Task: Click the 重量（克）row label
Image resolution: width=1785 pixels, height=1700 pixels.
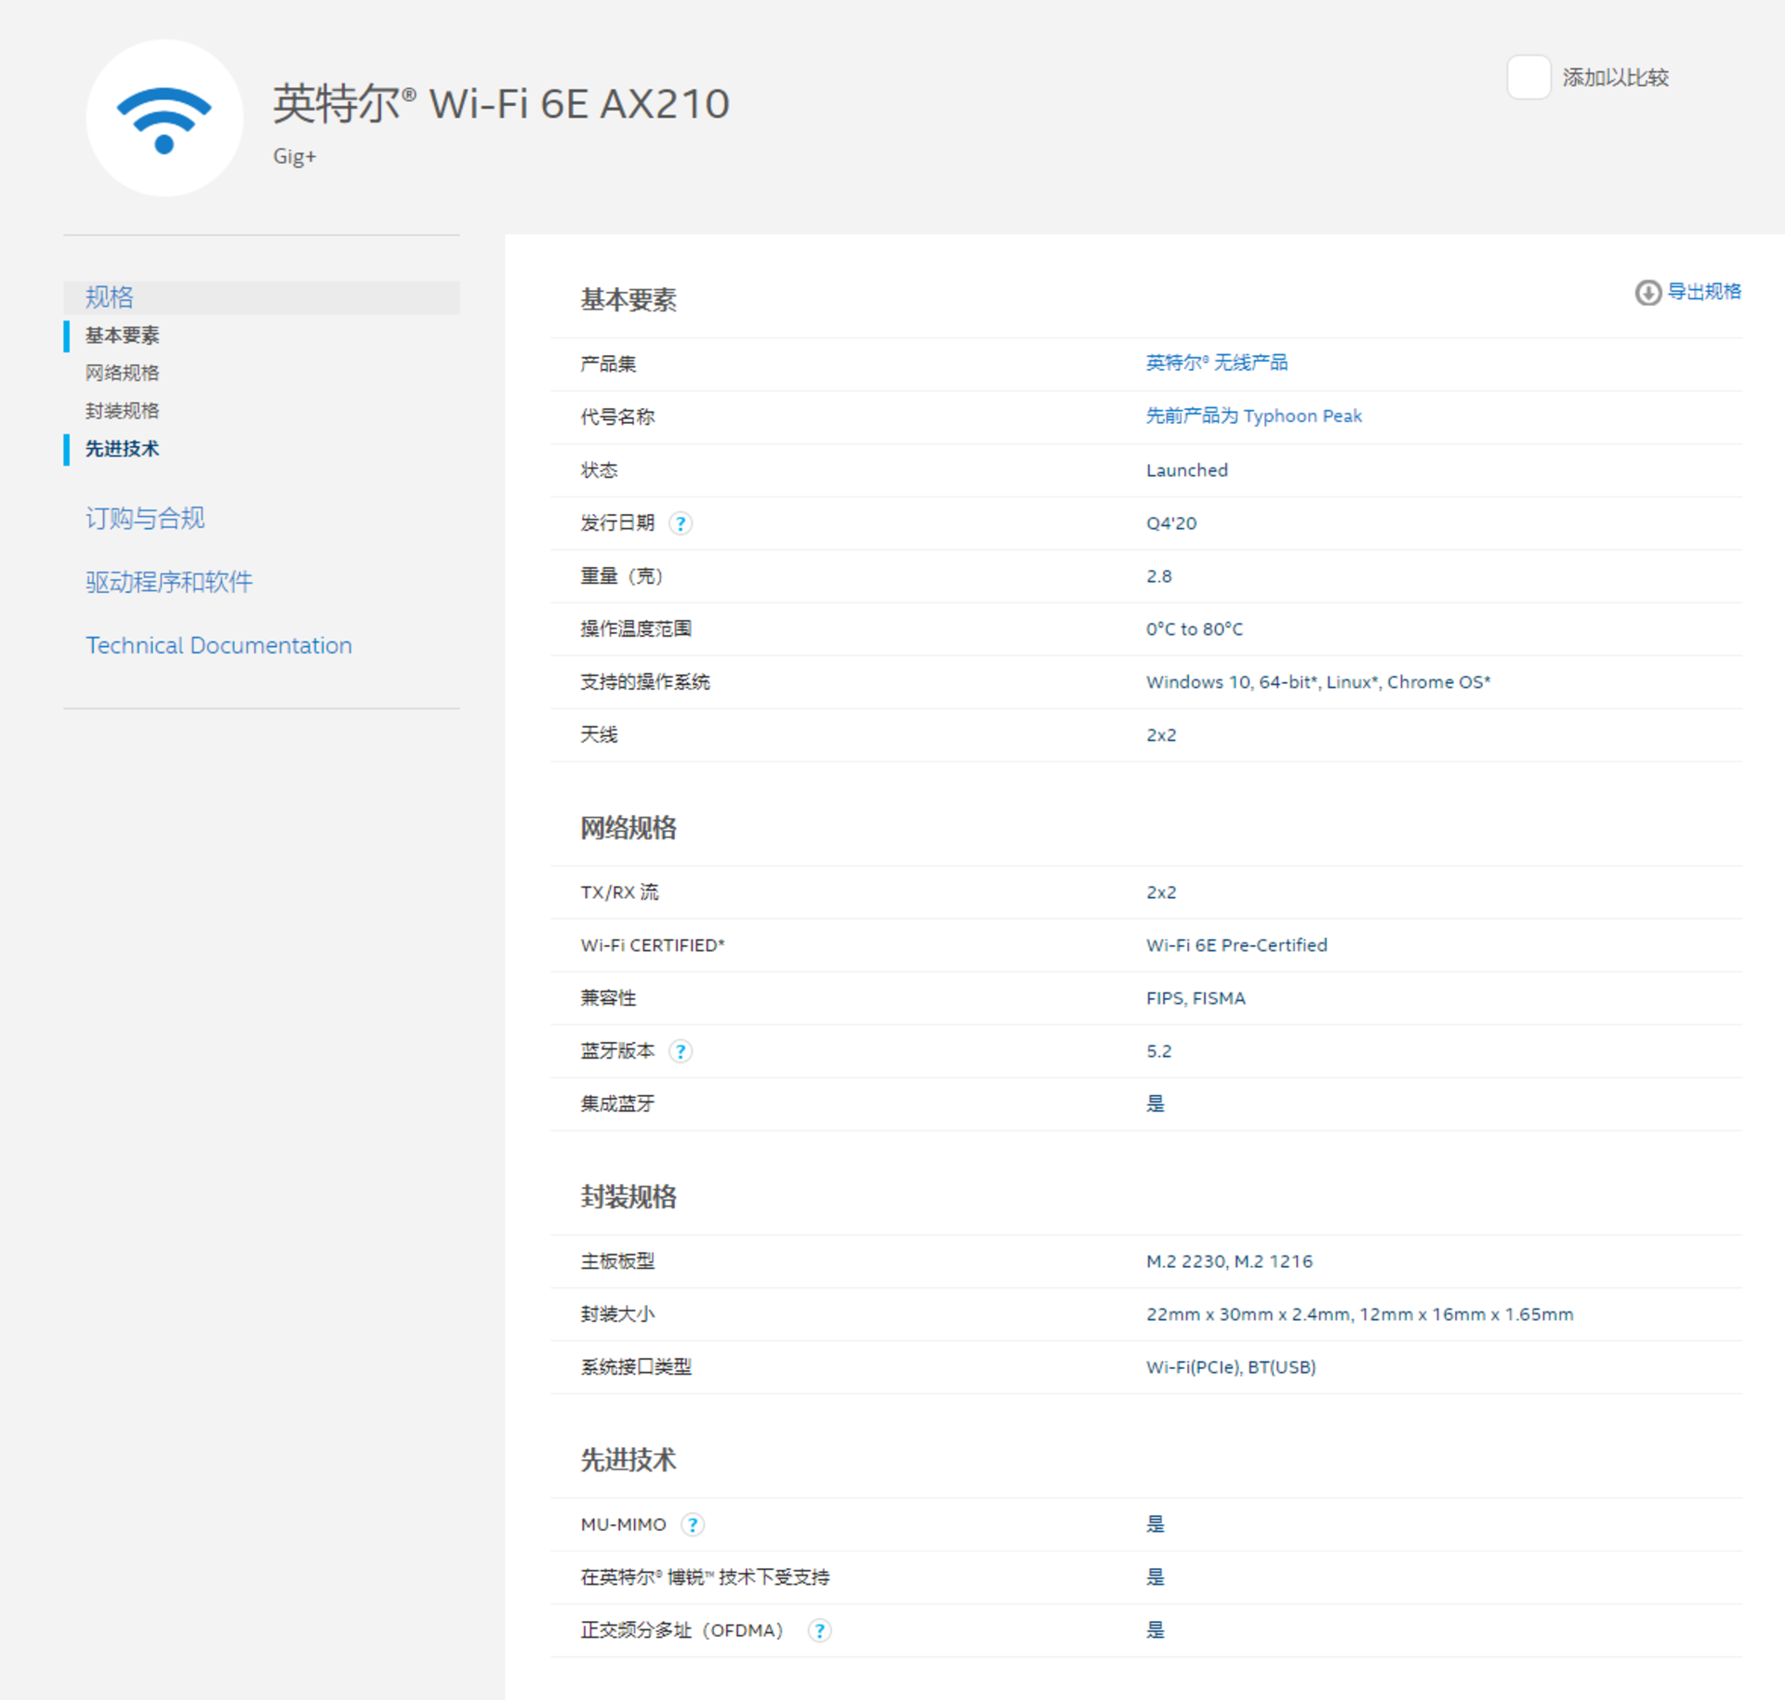Action: (x=622, y=576)
